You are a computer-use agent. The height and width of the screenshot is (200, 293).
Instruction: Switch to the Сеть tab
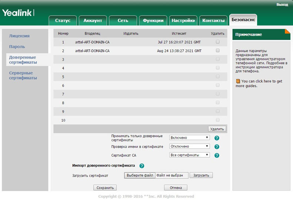tap(123, 20)
